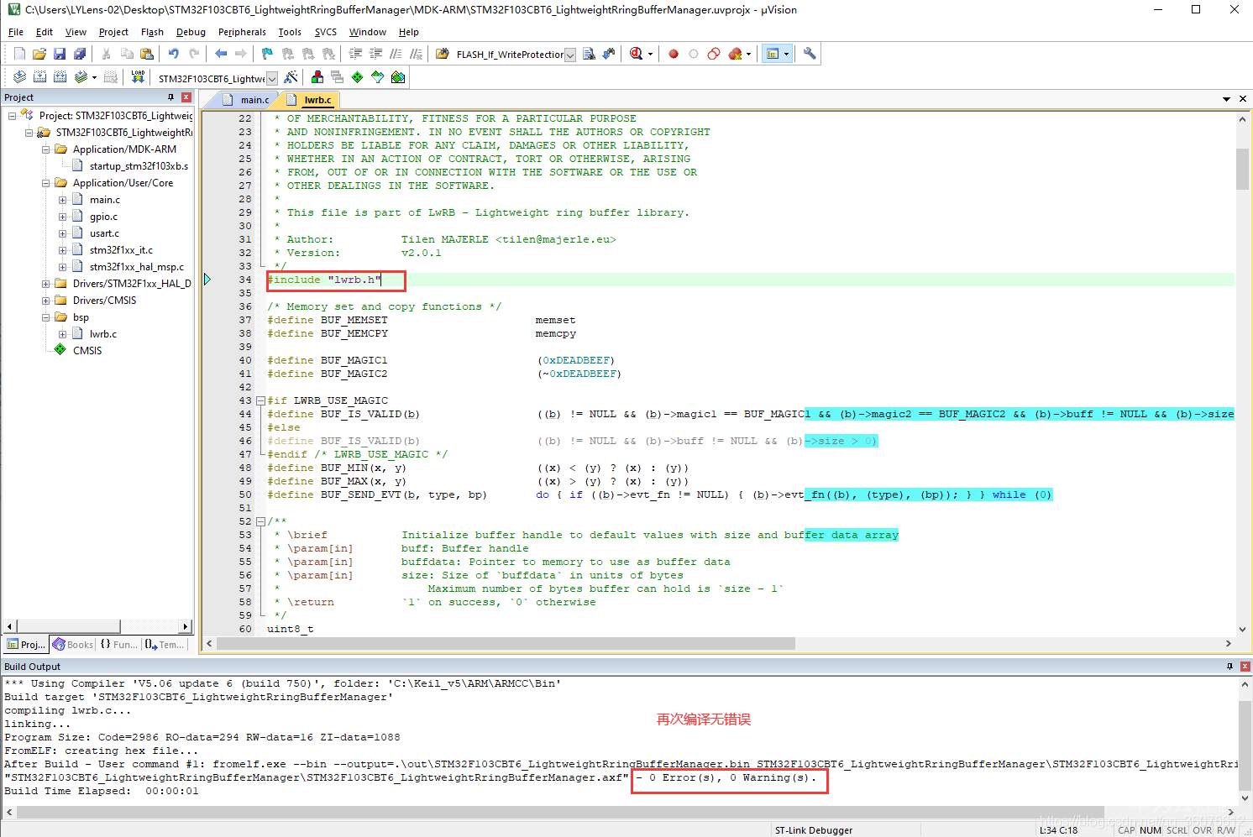
Task: Indent selected lines icon
Action: click(x=355, y=54)
